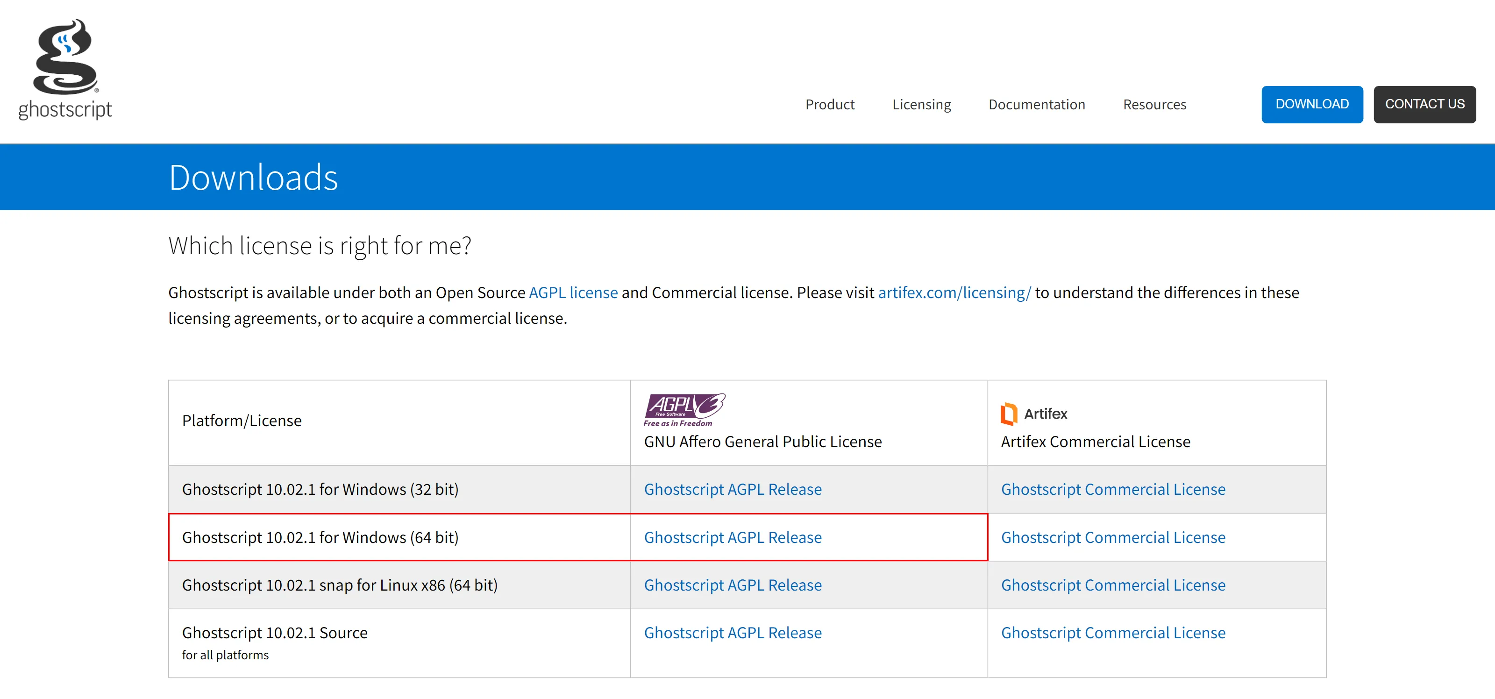Open the Product menu

coord(829,105)
